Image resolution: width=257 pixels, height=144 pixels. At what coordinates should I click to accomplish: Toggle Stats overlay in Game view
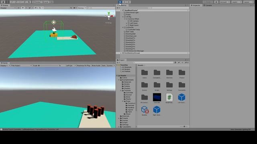point(104,66)
